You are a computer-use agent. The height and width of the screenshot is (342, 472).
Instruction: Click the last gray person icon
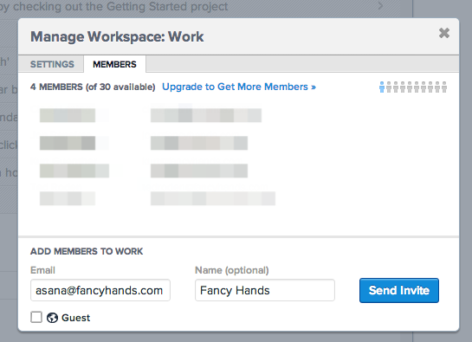point(444,87)
